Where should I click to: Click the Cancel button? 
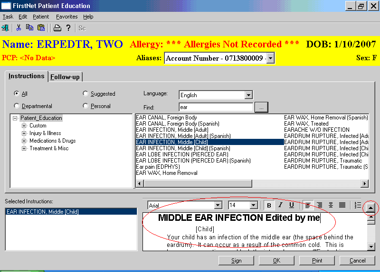(357, 261)
